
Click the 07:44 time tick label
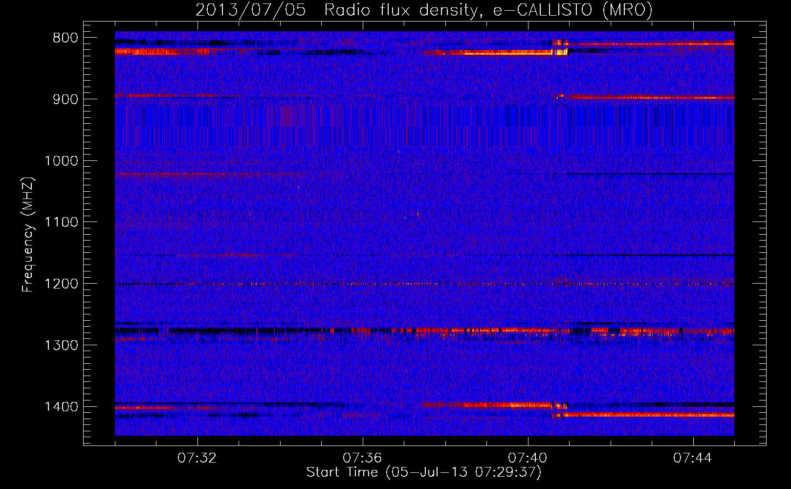point(693,458)
